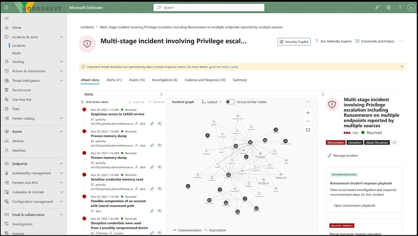Screen dimensions: 418x236
Task: Open the app launcher waffle icon
Action: coord(6,8)
